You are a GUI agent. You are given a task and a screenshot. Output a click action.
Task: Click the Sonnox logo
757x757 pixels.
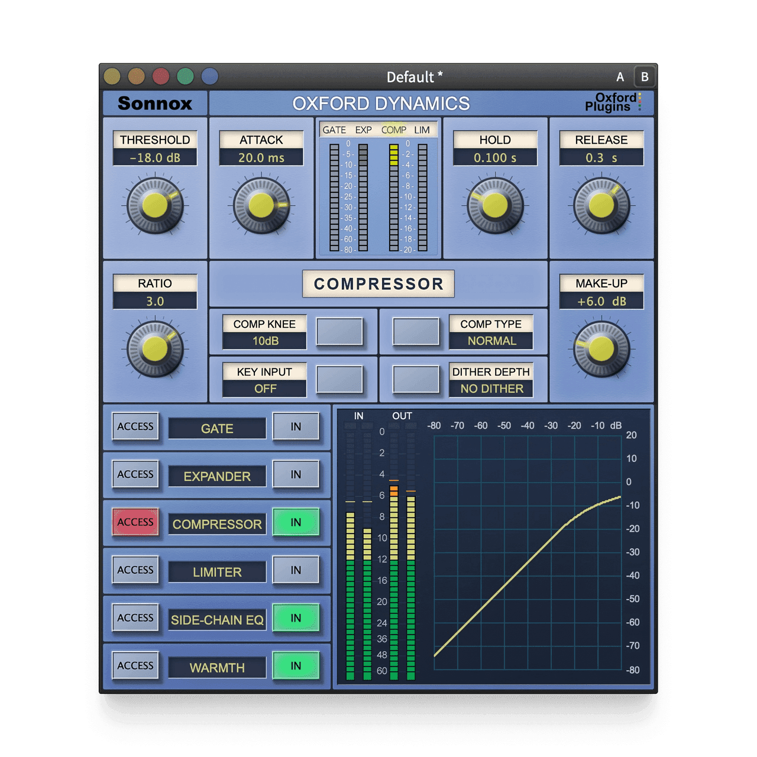pyautogui.click(x=155, y=102)
